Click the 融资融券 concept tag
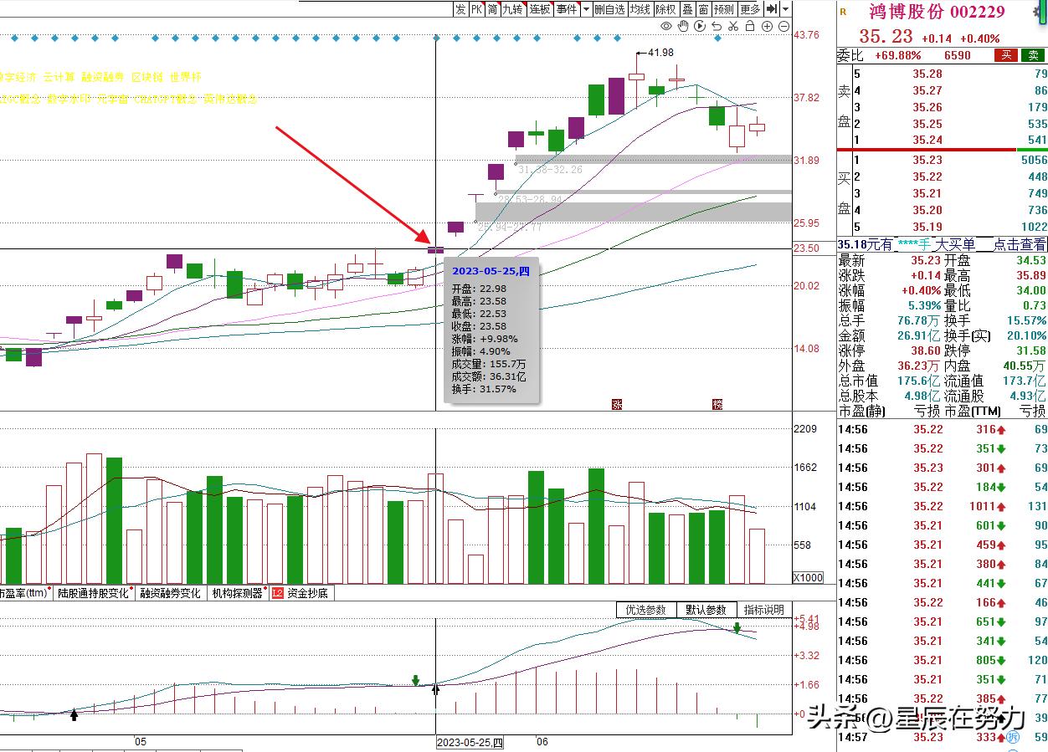The image size is (1048, 752). click(x=103, y=77)
